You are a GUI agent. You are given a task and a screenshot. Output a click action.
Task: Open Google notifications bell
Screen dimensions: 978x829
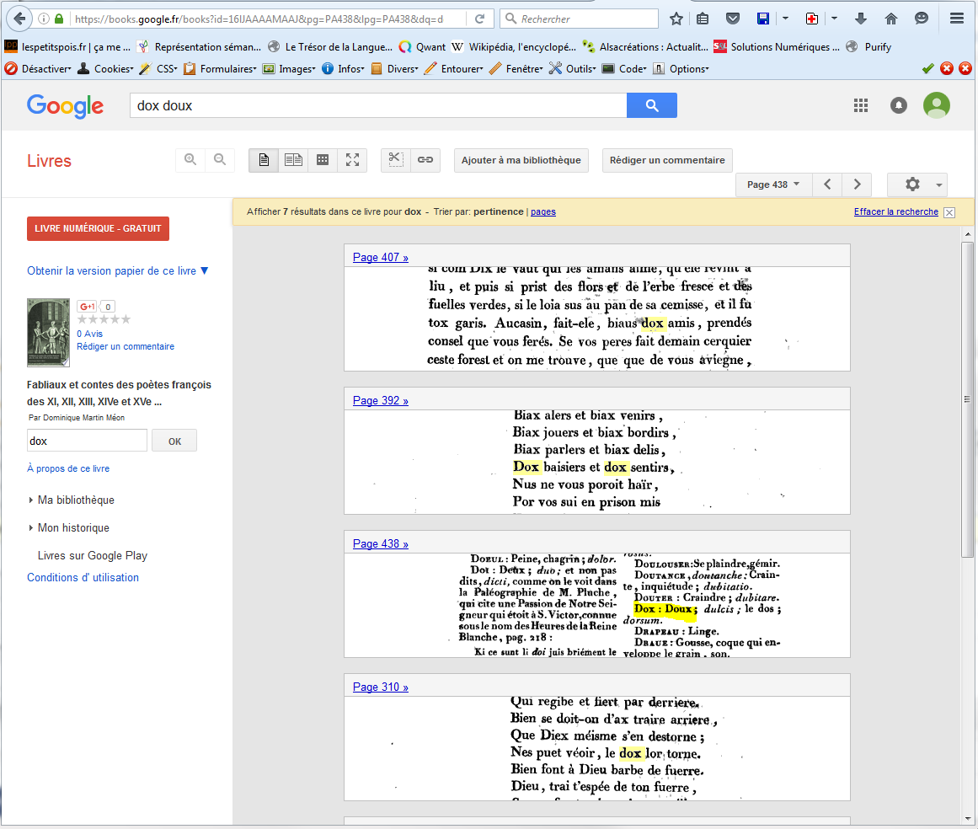[x=899, y=105]
